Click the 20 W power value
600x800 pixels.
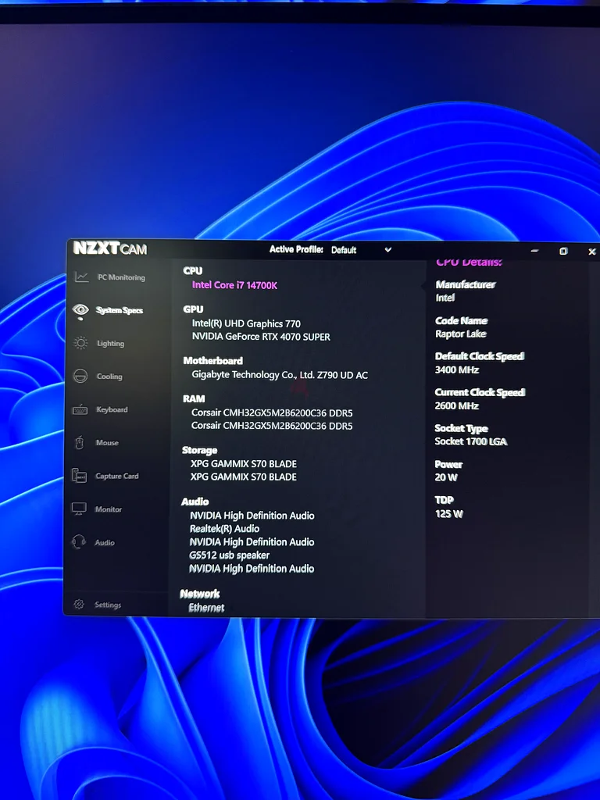pyautogui.click(x=446, y=477)
